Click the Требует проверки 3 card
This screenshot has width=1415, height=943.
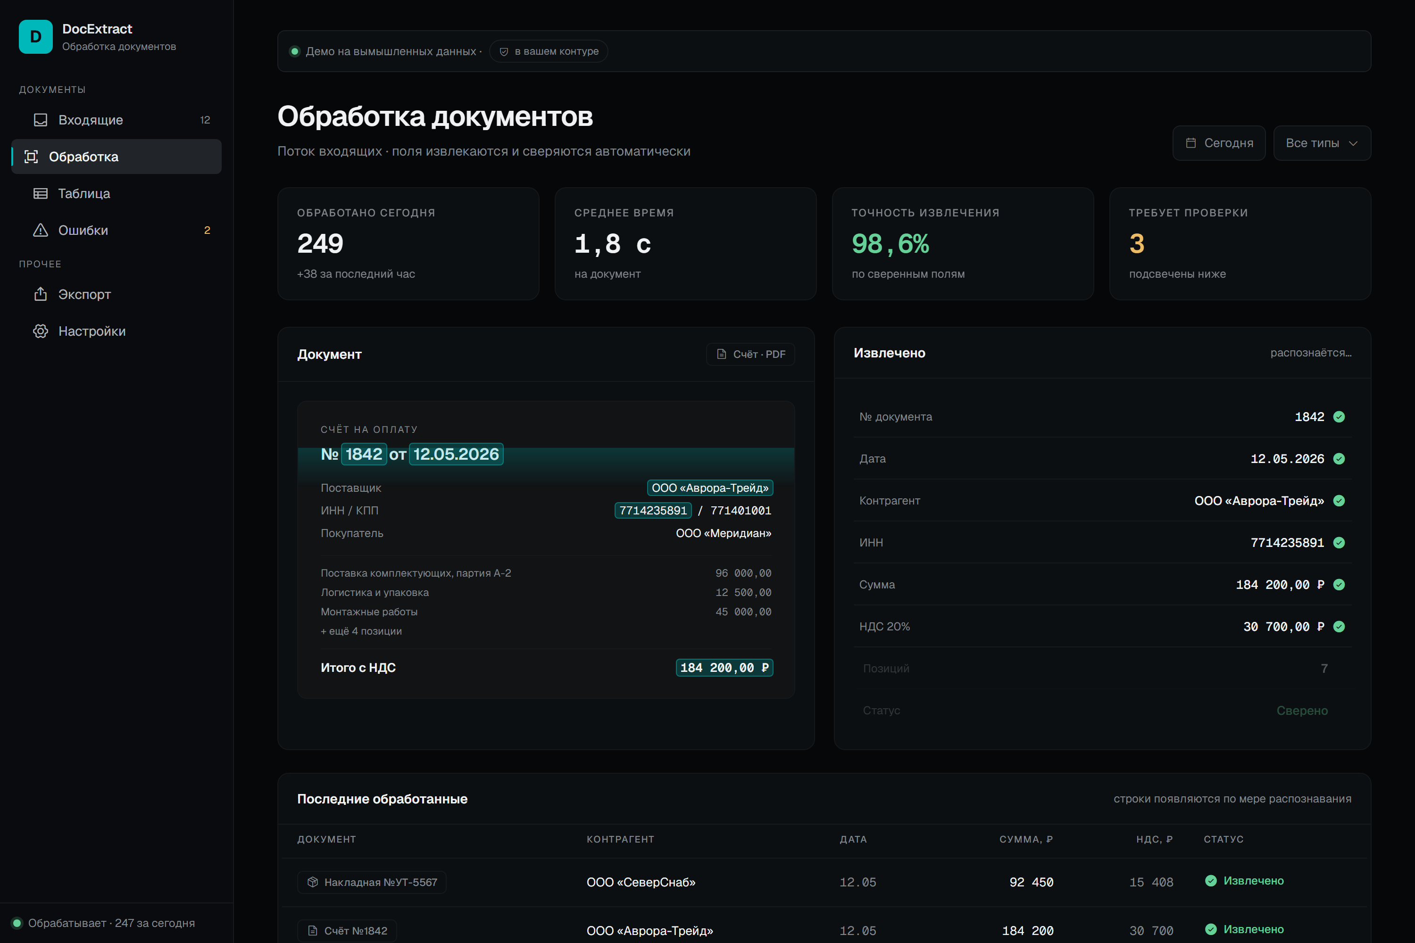(1240, 244)
